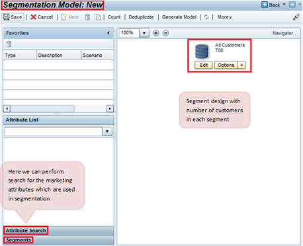Collapse the Favorites panel with the arrow
Image resolution: width=303 pixels, height=246 pixels.
108,33
